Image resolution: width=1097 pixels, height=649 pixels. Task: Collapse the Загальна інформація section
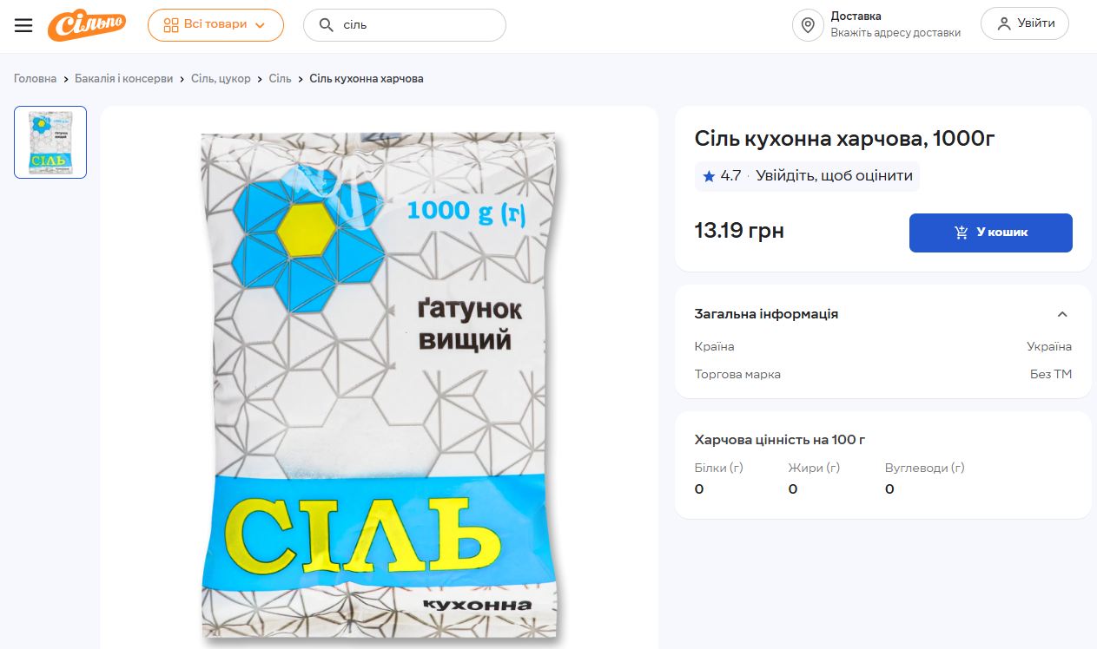1062,314
